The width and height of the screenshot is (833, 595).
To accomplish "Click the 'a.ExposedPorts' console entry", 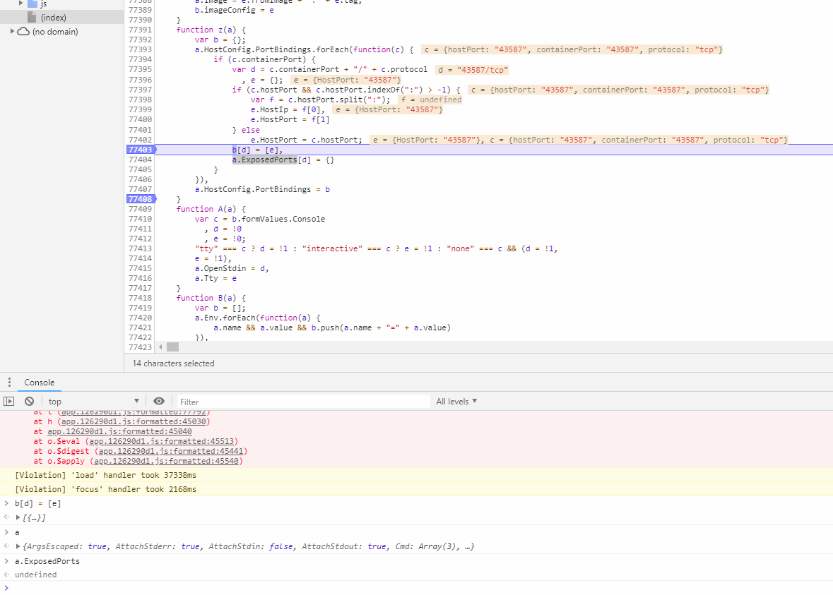I will [x=47, y=561].
